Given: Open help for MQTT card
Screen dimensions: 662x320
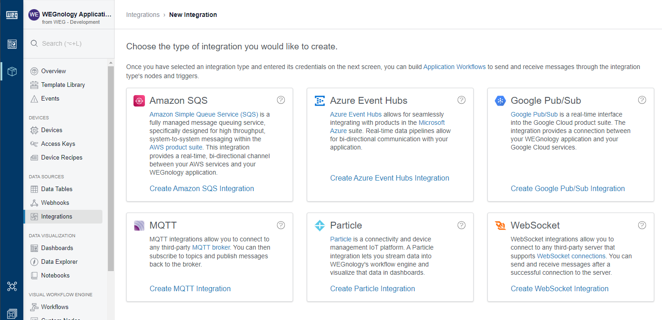Looking at the screenshot, I should click(281, 225).
